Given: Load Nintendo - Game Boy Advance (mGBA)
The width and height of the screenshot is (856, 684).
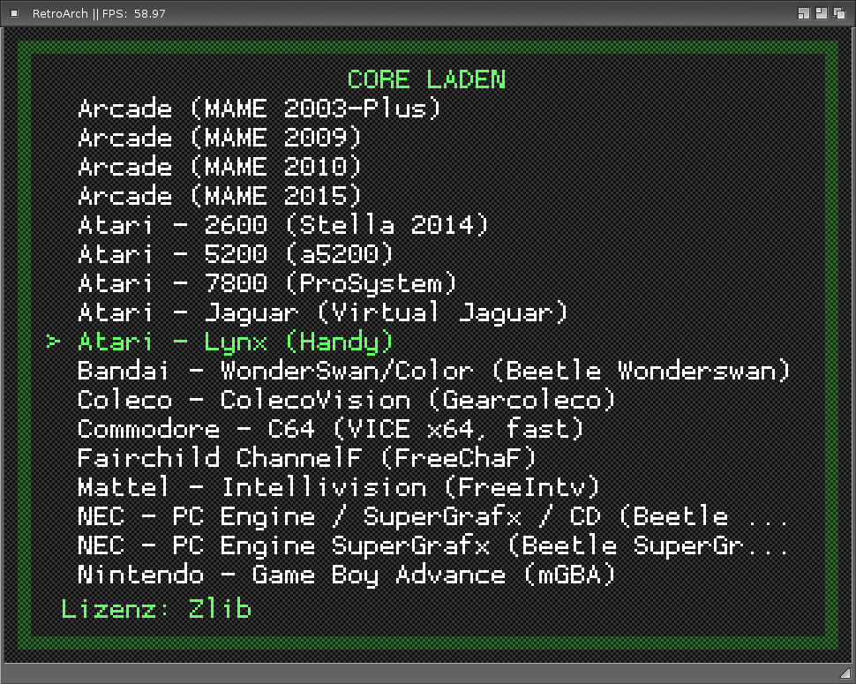Looking at the screenshot, I should click(346, 575).
